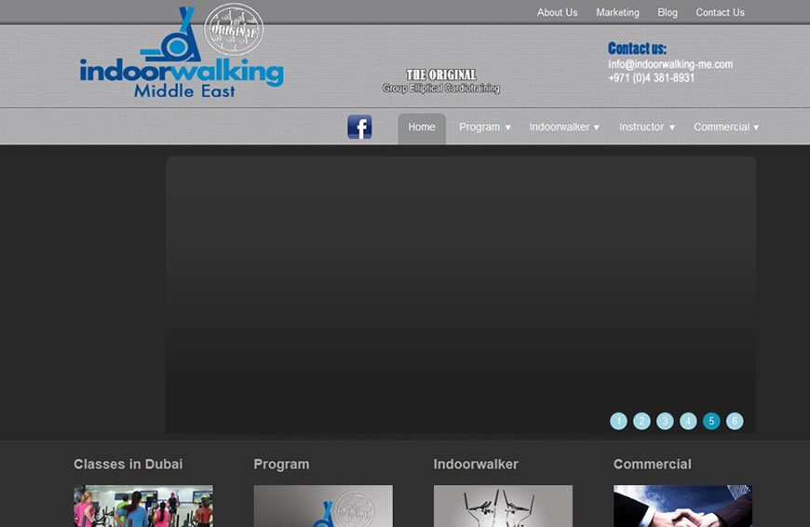Click the info@indoorwalking-me.com email address

[670, 64]
